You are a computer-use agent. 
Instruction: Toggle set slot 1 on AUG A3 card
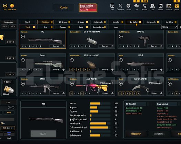point(71,93)
